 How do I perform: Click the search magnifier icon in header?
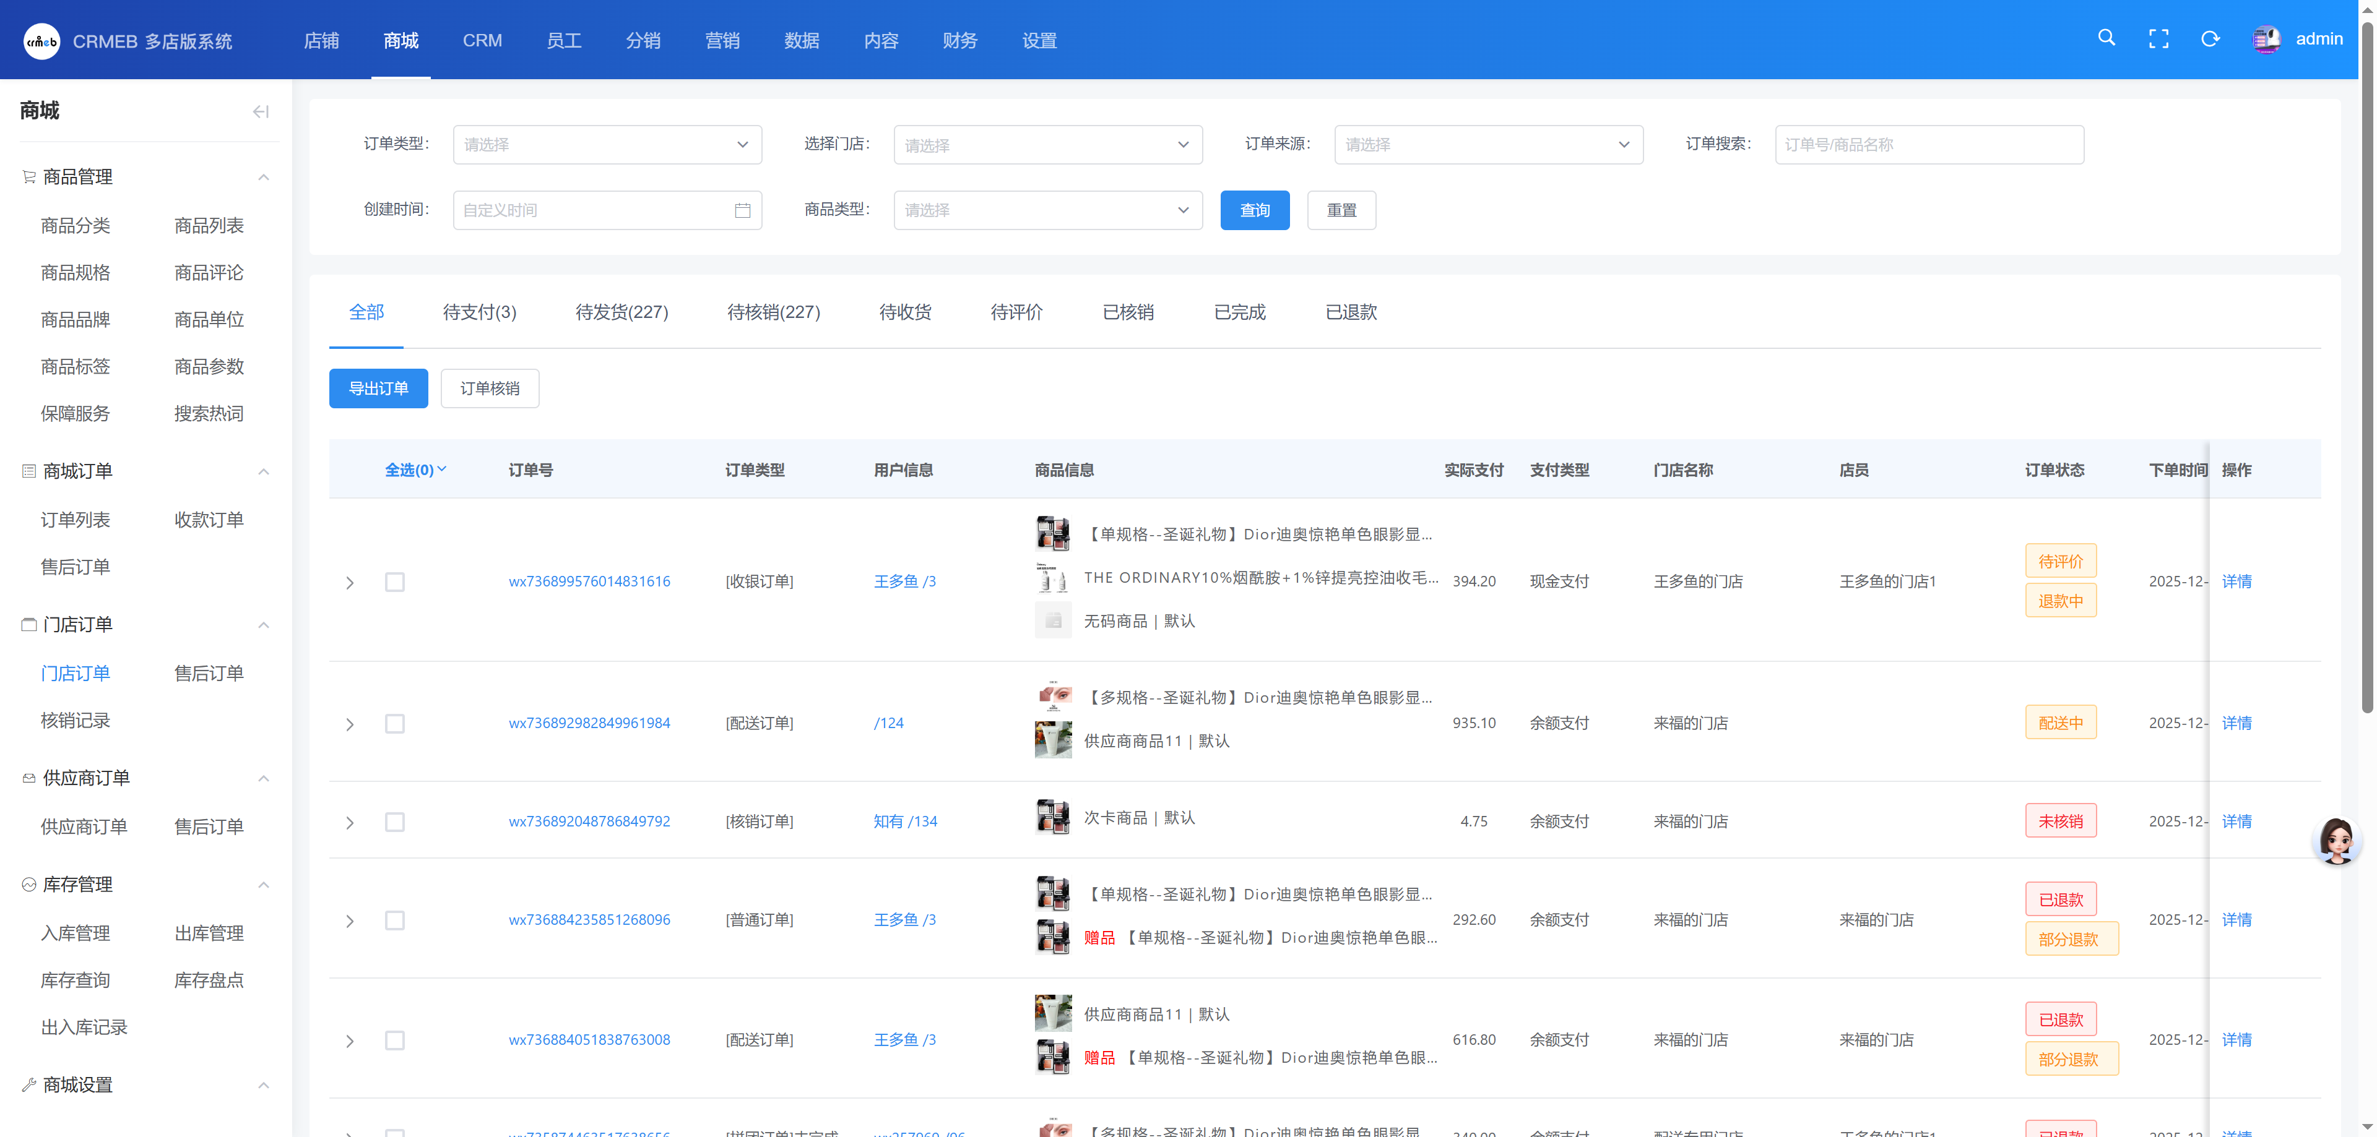(2106, 38)
